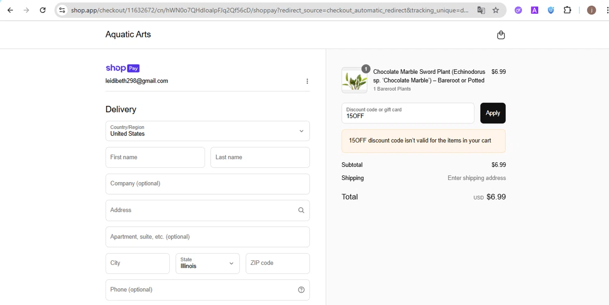
Task: Click the address search magnifier icon
Action: coord(301,210)
